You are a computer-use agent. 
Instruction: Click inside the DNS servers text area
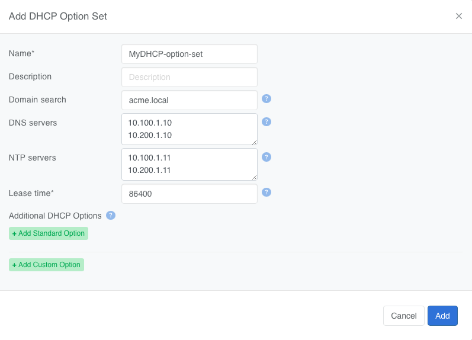tap(190, 129)
